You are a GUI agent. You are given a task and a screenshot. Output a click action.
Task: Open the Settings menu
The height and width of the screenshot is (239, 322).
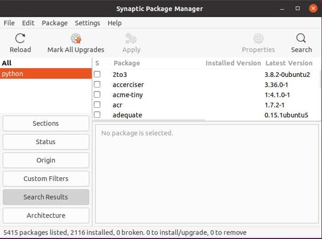[x=87, y=23]
